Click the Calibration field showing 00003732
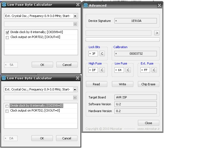219x164 pixels. pyautogui.click(x=136, y=54)
